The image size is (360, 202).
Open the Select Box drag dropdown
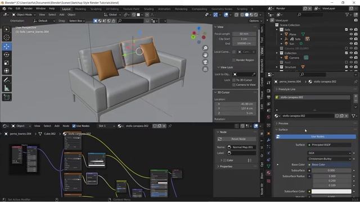tap(77, 21)
